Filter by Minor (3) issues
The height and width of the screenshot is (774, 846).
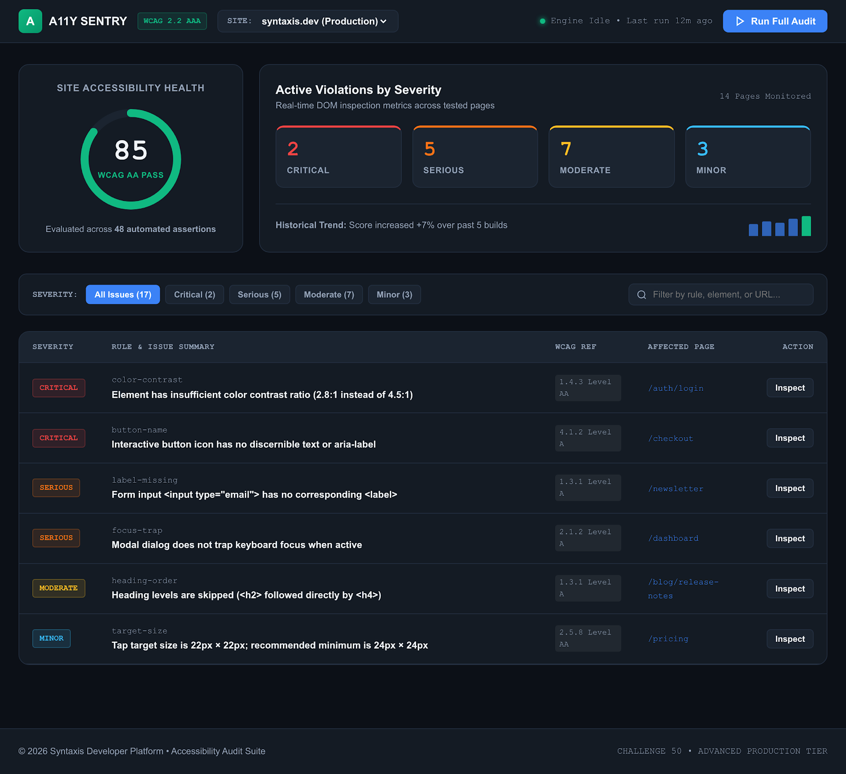[394, 295]
